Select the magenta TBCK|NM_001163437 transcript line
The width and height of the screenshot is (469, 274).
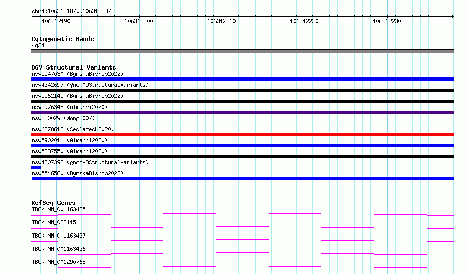click(x=242, y=240)
